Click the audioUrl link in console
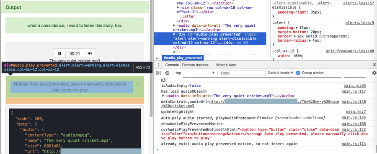Viewport: 377px width, 154px height. pos(274,104)
